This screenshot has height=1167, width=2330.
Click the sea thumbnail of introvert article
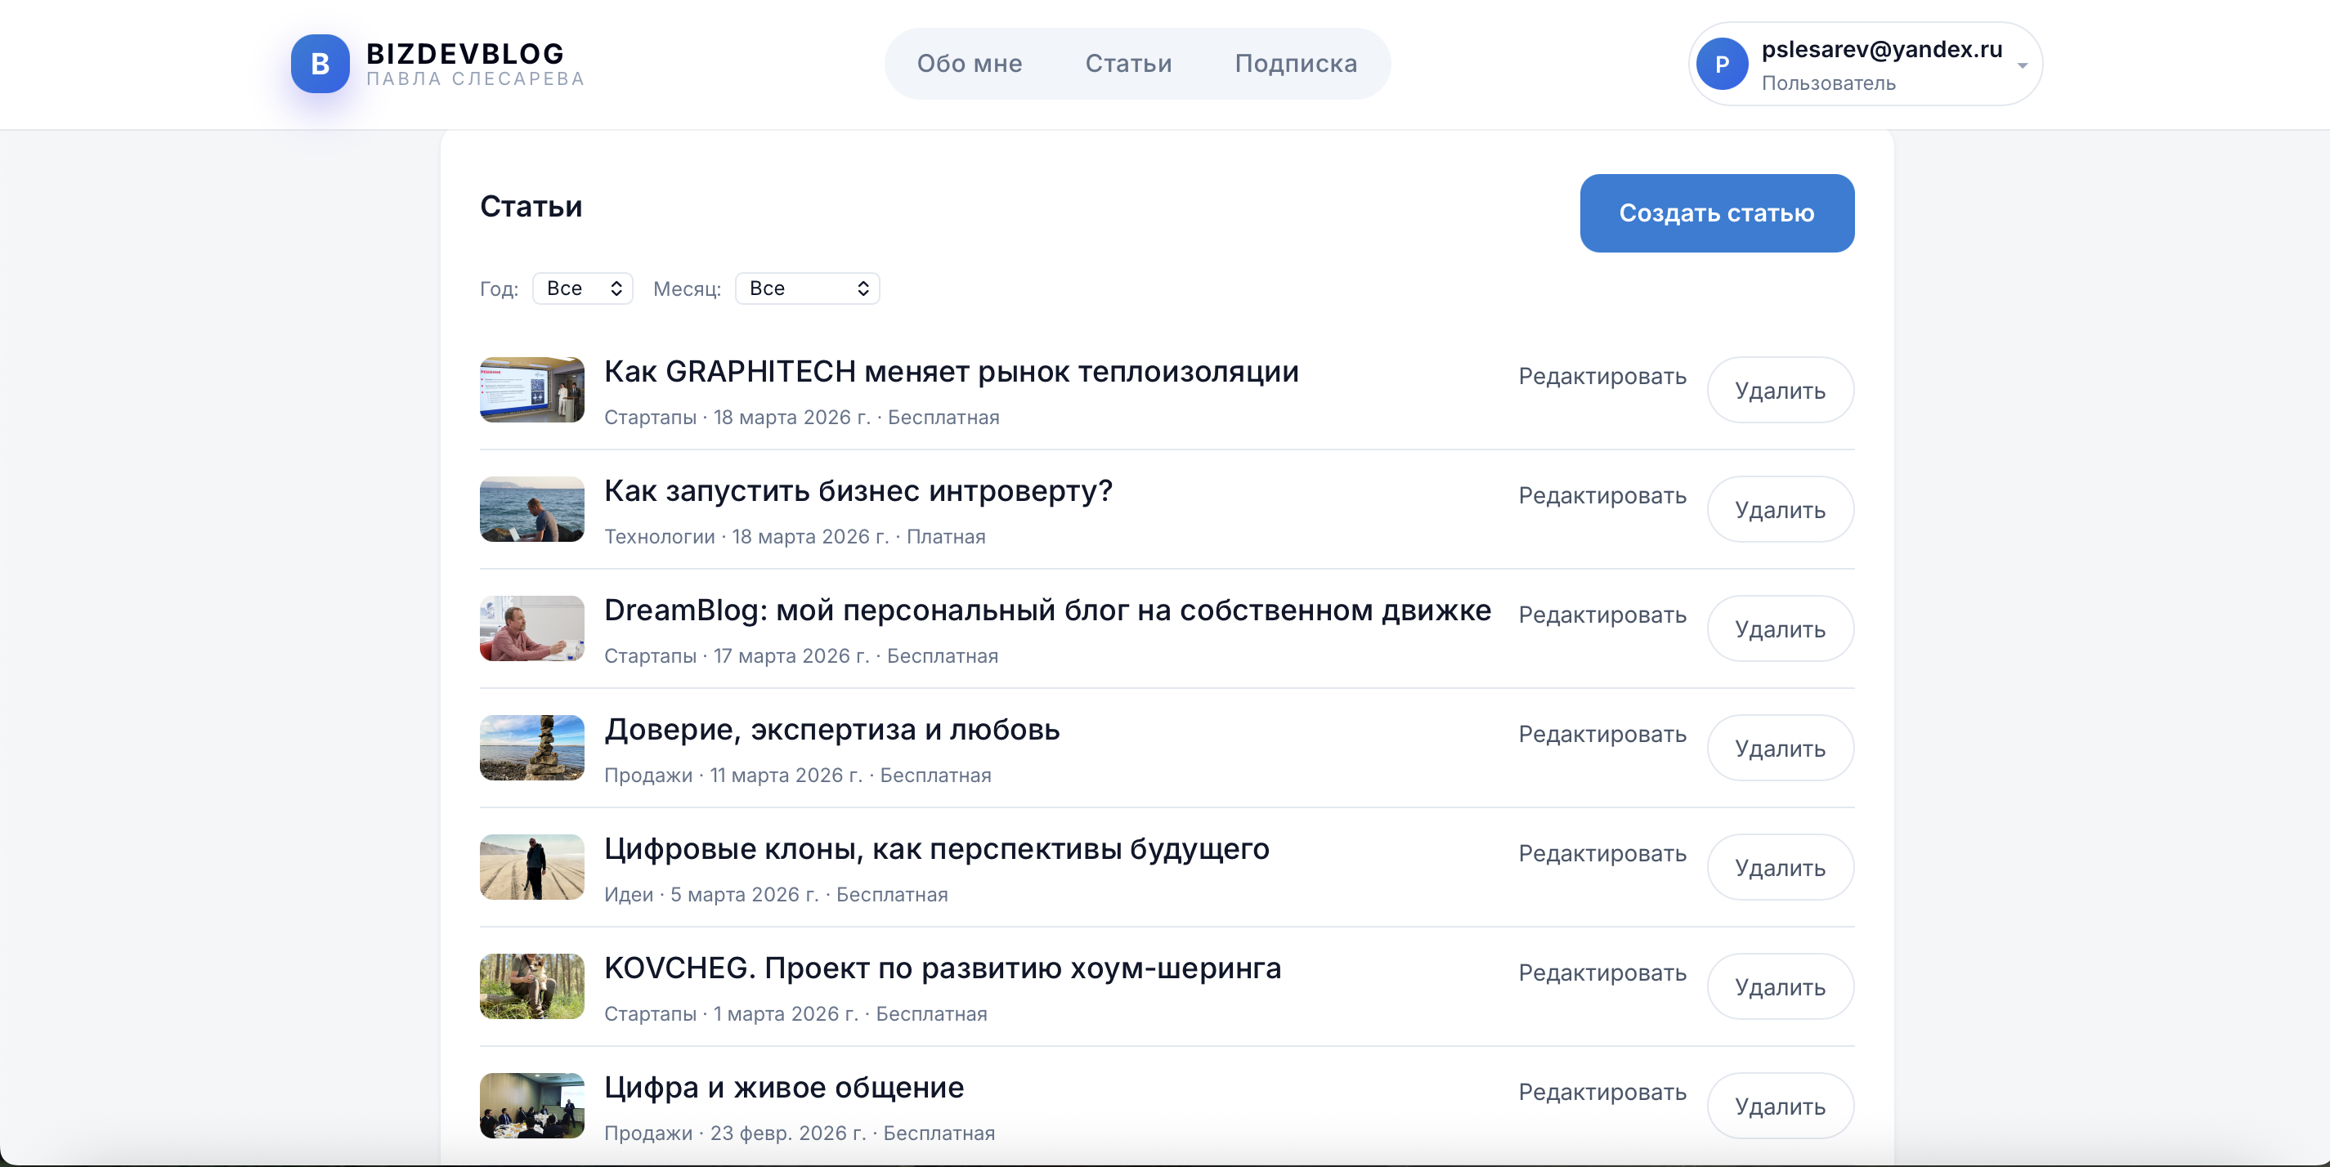tap(532, 509)
